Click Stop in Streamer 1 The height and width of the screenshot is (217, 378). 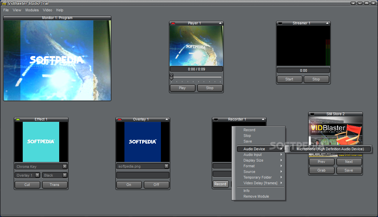[316, 79]
